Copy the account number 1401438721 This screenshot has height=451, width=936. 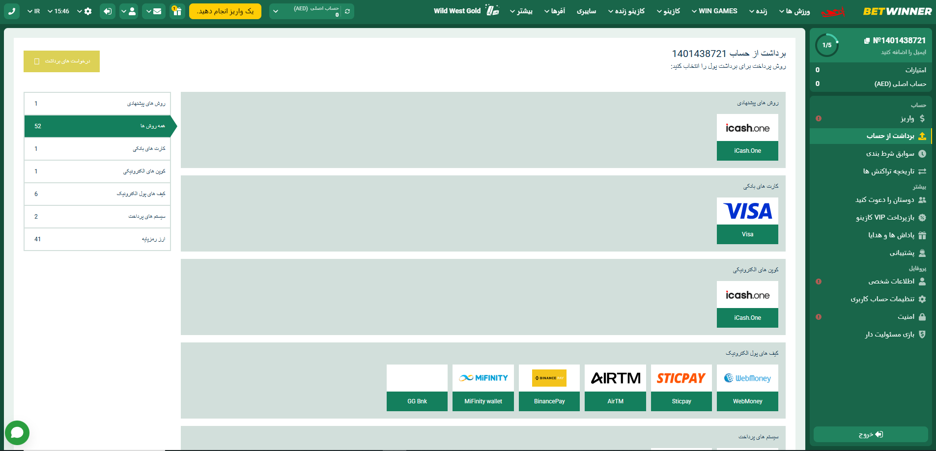(867, 41)
